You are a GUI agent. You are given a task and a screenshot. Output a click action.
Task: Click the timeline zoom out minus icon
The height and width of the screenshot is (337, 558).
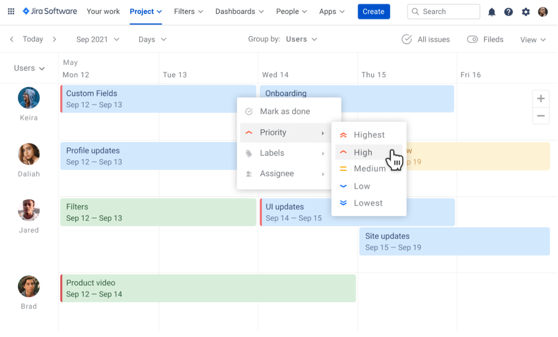[541, 116]
